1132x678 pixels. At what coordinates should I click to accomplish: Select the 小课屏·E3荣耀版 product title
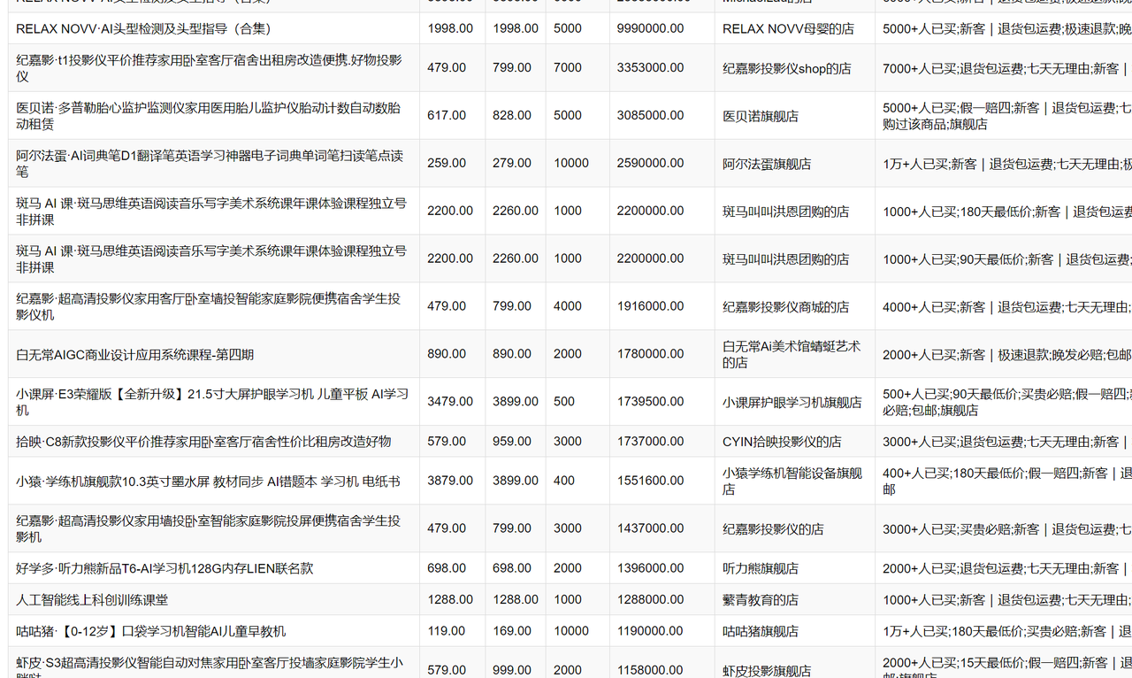point(212,402)
